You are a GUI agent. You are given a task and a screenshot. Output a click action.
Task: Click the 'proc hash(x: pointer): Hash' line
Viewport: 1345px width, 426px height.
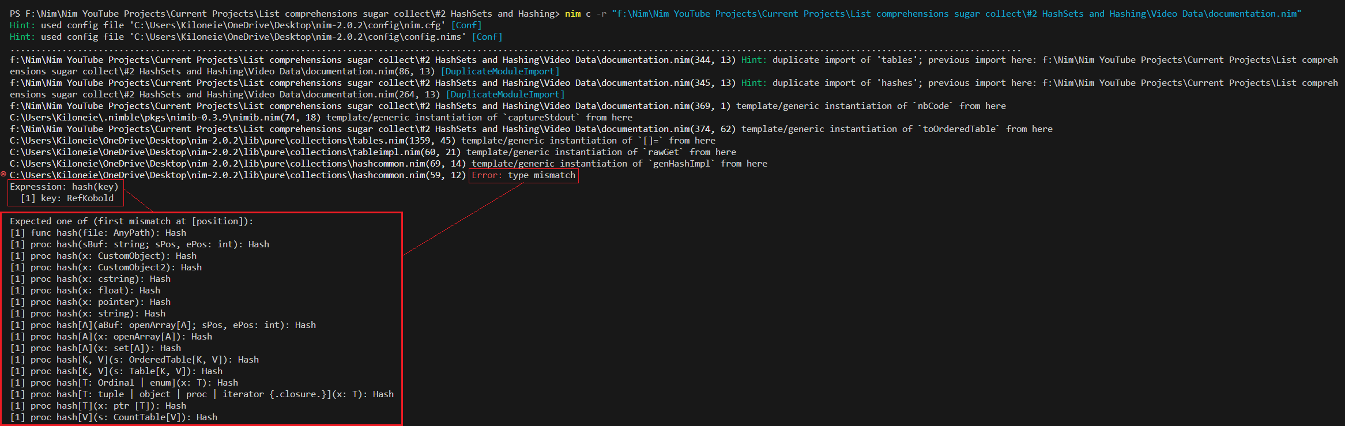tap(91, 302)
